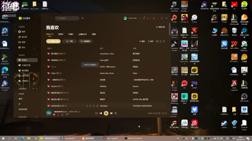Image resolution: width=252 pixels, height=141 pixels.
Task: Unlike the song Older via its heart
Action: coord(49,73)
